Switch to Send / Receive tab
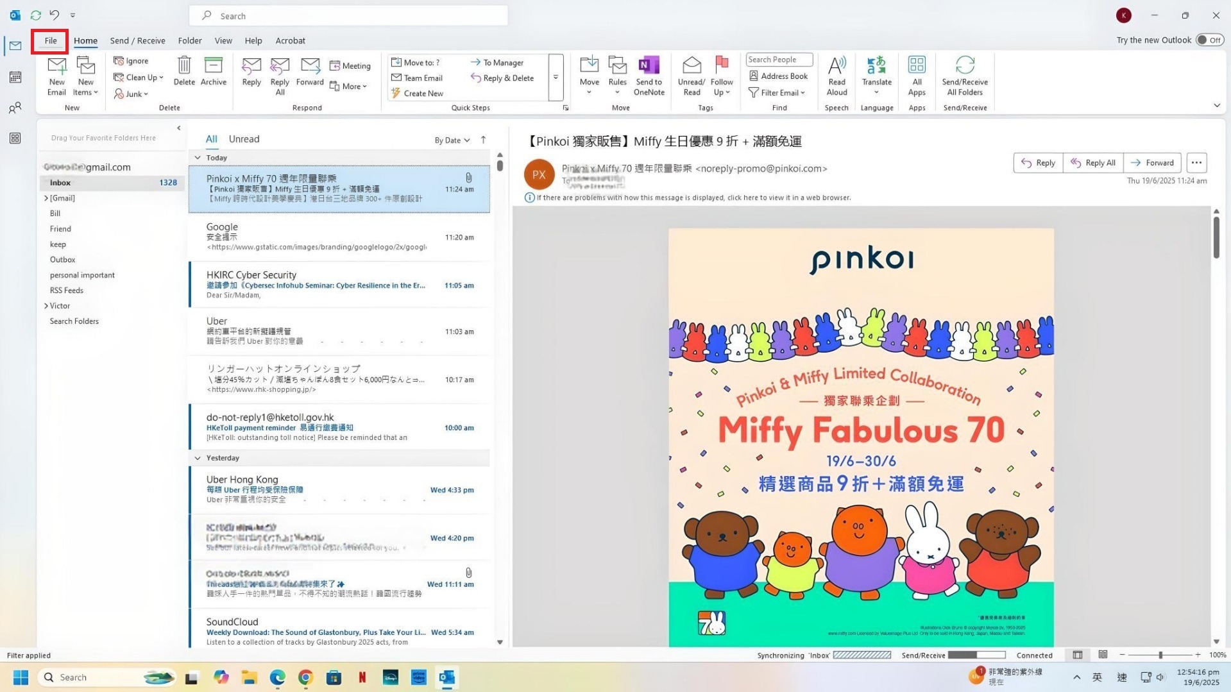 pyautogui.click(x=137, y=40)
